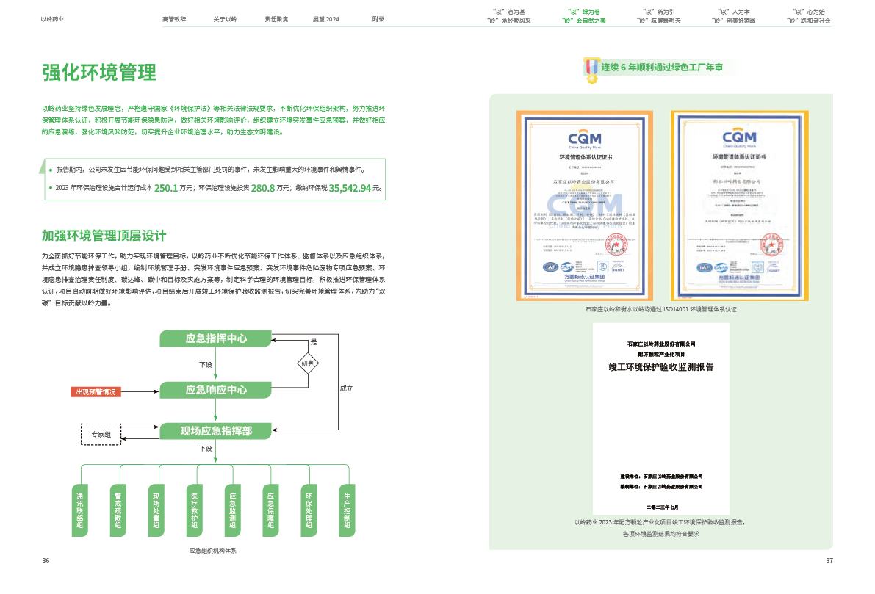Open the 附录 header navigation item
The height and width of the screenshot is (594, 875).
[378, 19]
